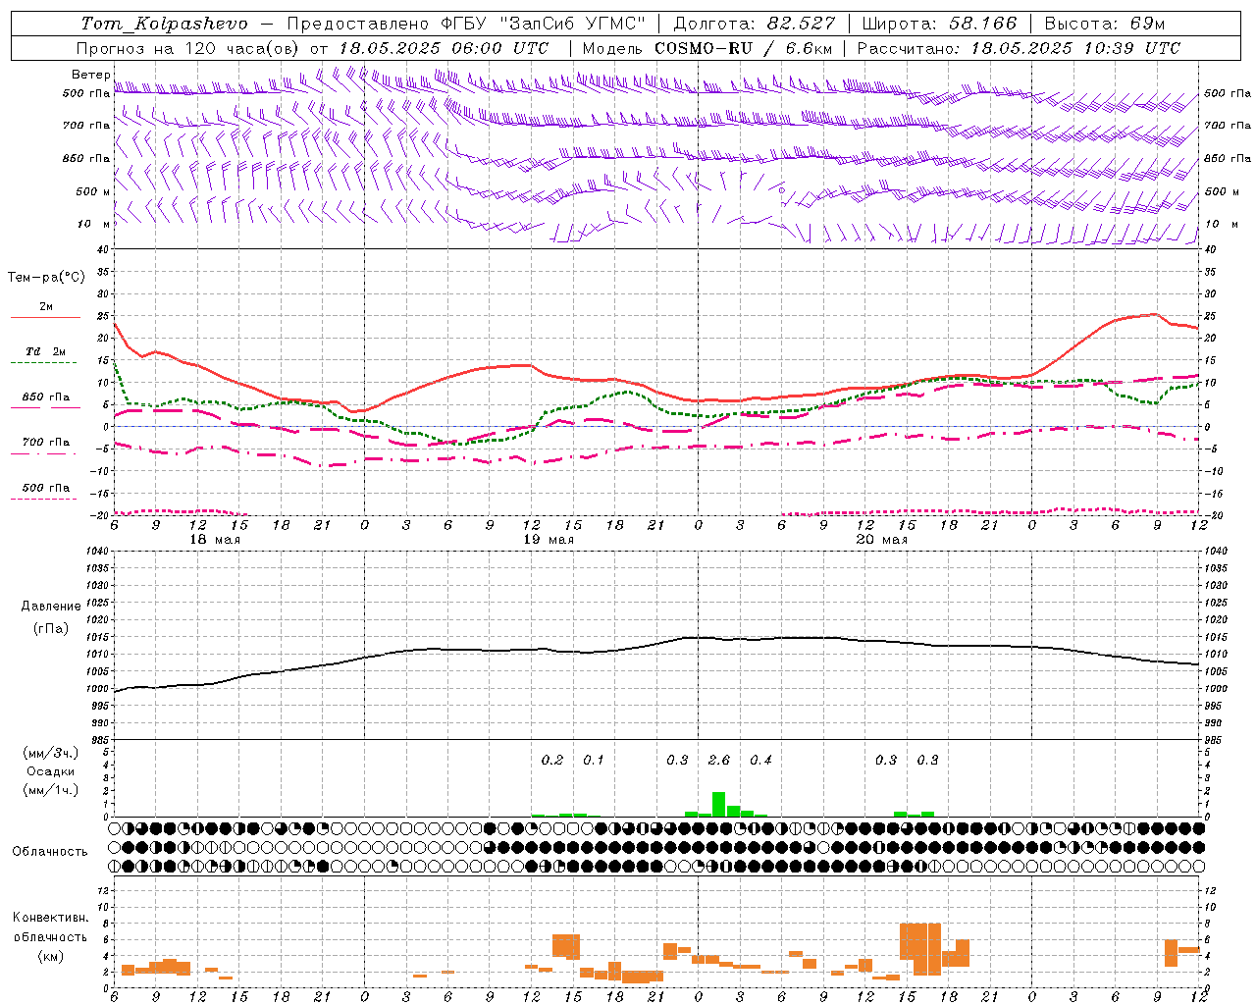Select the 0.2 precipitation amount value
Image resolution: width=1256 pixels, height=1005 pixels.
552,760
